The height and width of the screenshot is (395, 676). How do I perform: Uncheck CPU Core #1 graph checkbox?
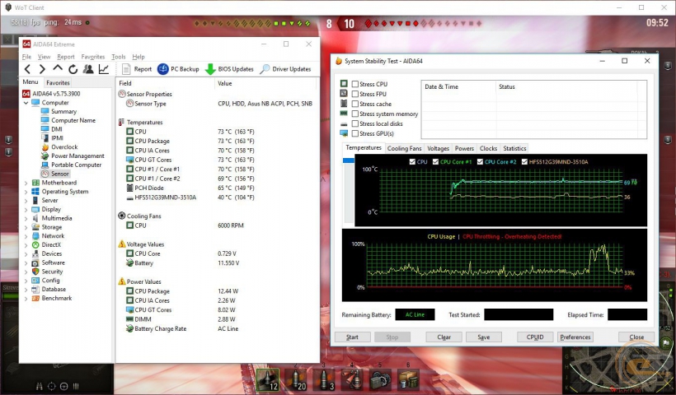[x=435, y=162]
